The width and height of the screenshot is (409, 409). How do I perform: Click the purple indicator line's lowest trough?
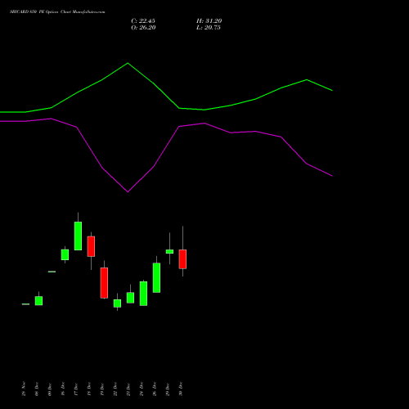click(128, 192)
